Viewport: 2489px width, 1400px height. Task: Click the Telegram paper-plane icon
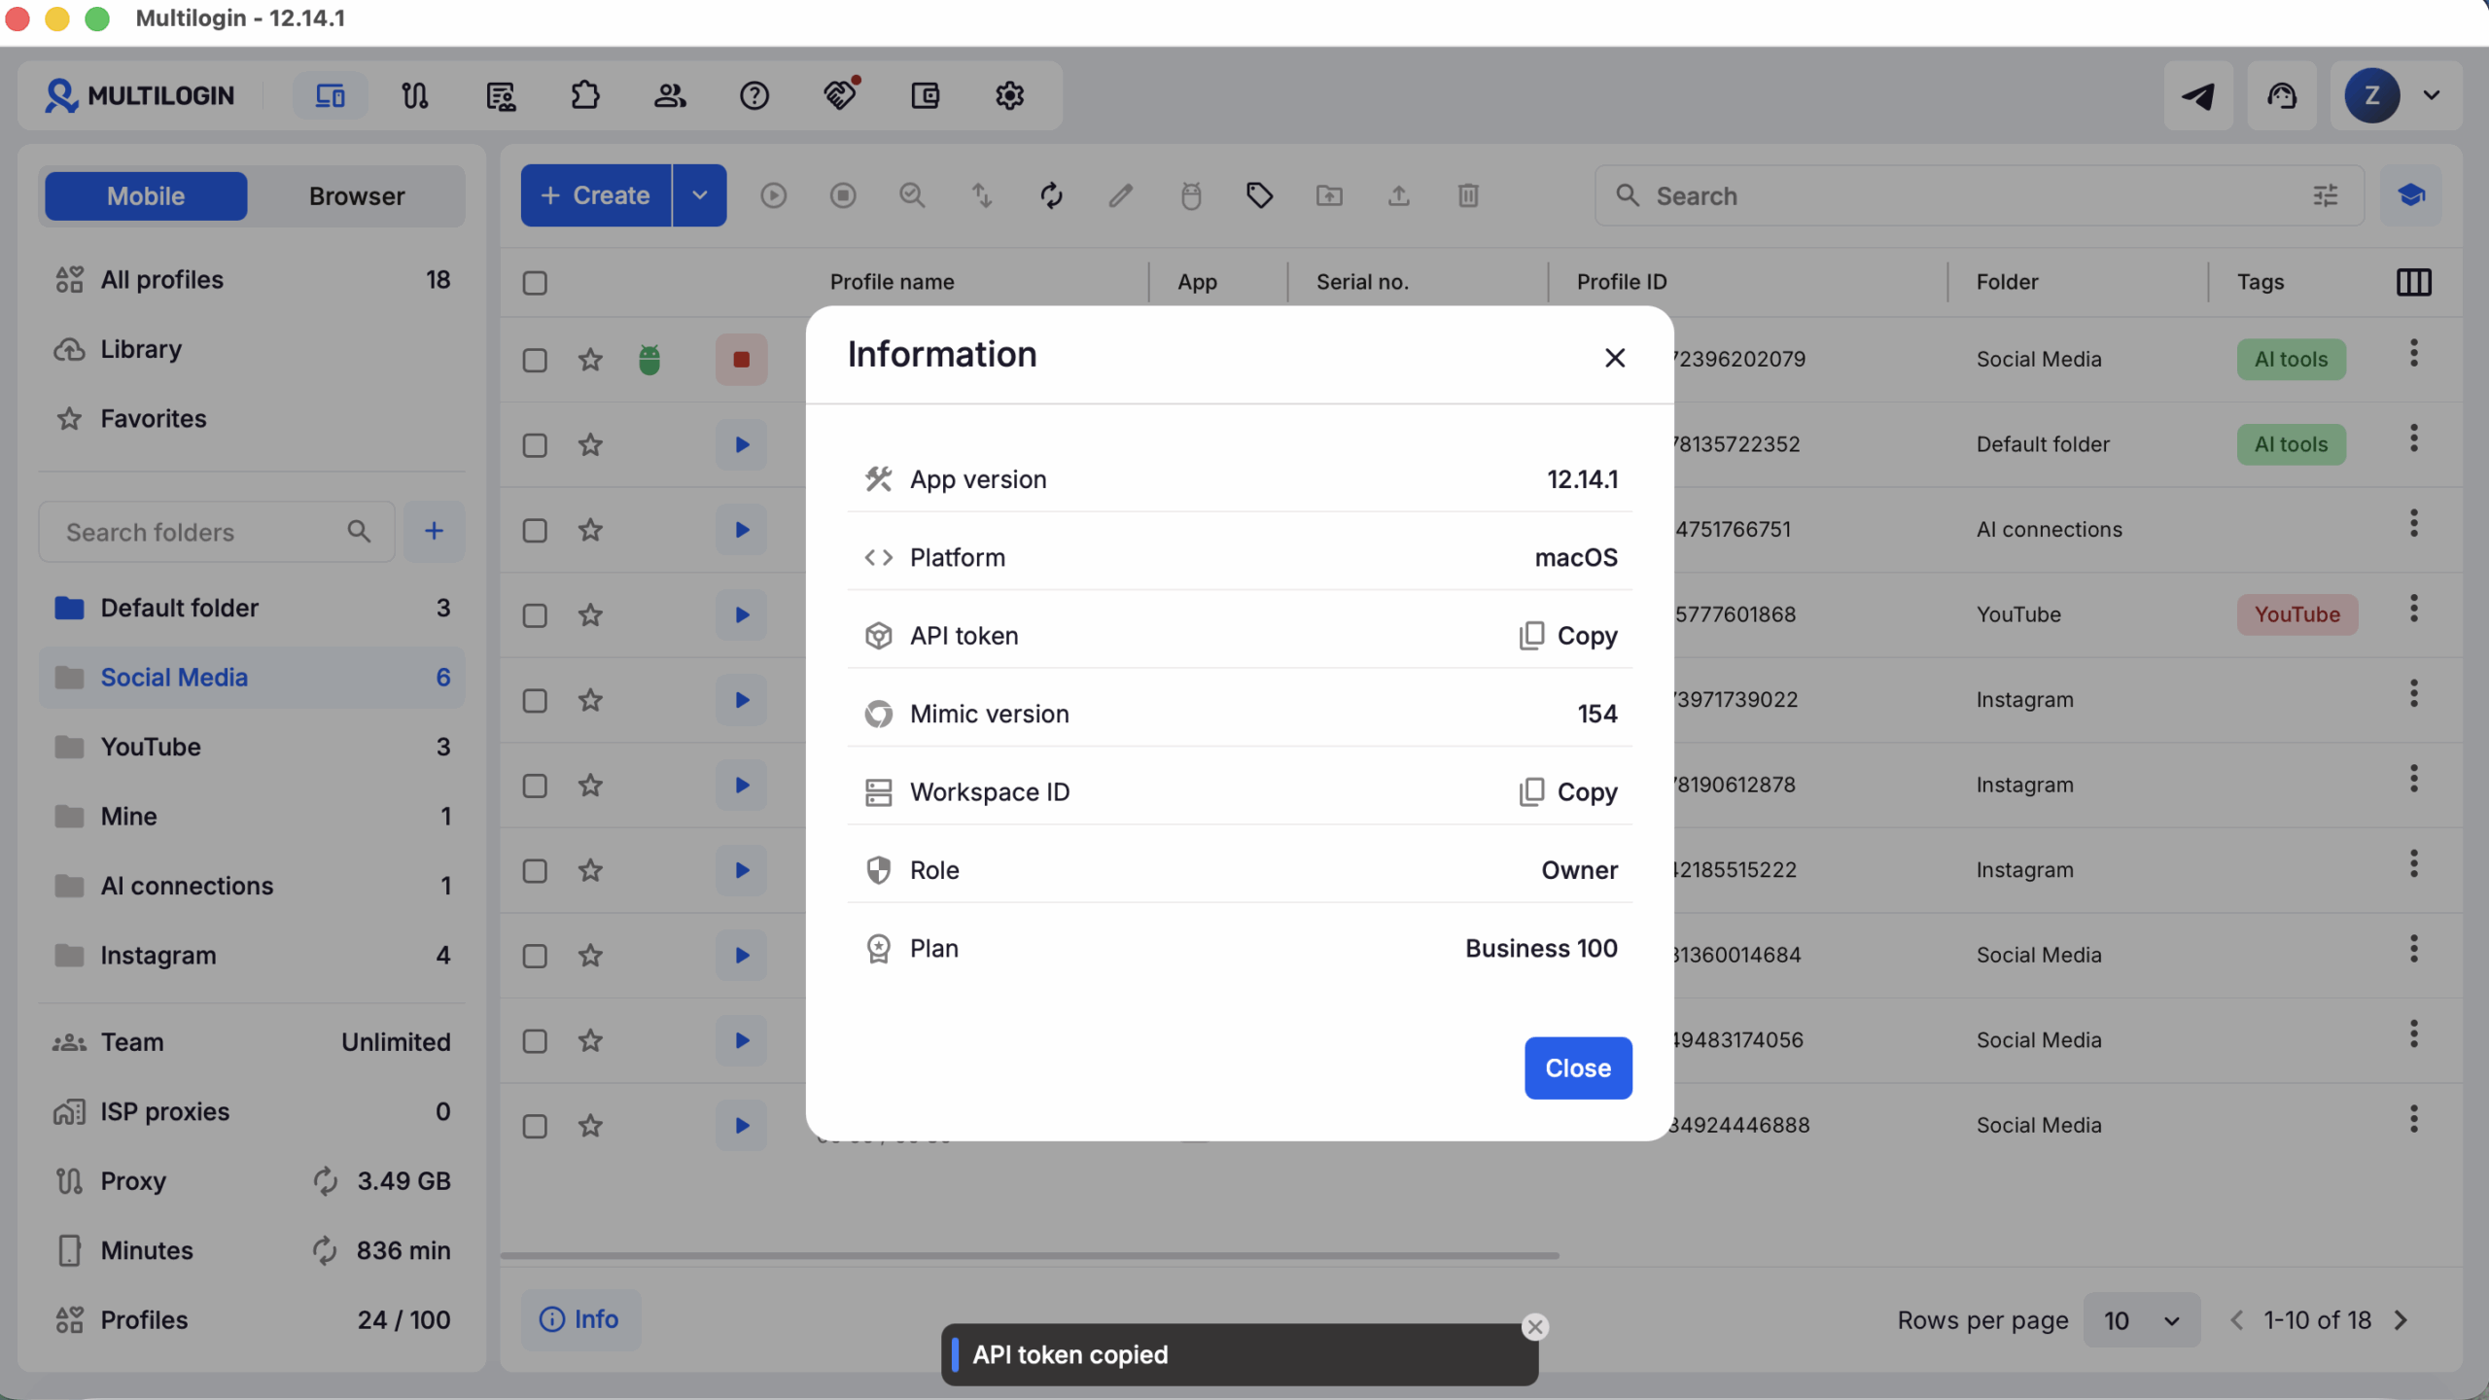tap(2198, 95)
